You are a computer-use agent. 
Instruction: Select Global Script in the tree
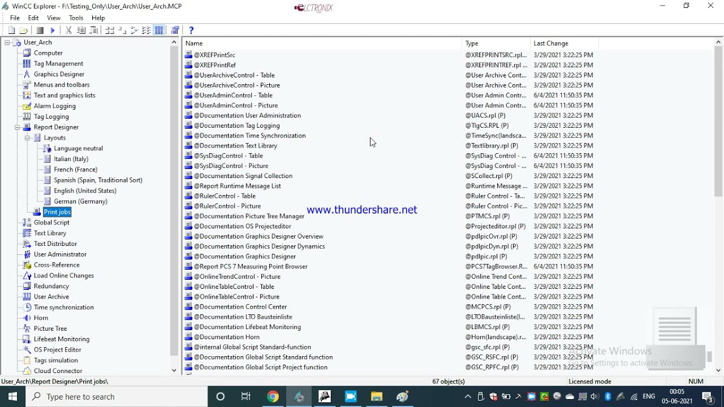[51, 223]
